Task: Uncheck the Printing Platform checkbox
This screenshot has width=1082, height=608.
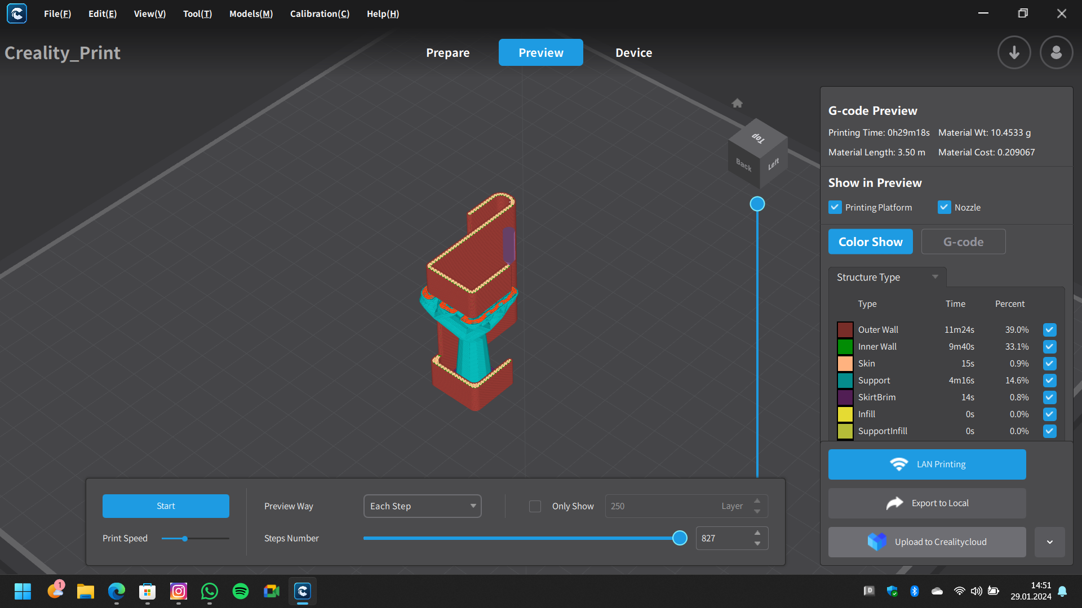Action: click(x=835, y=207)
